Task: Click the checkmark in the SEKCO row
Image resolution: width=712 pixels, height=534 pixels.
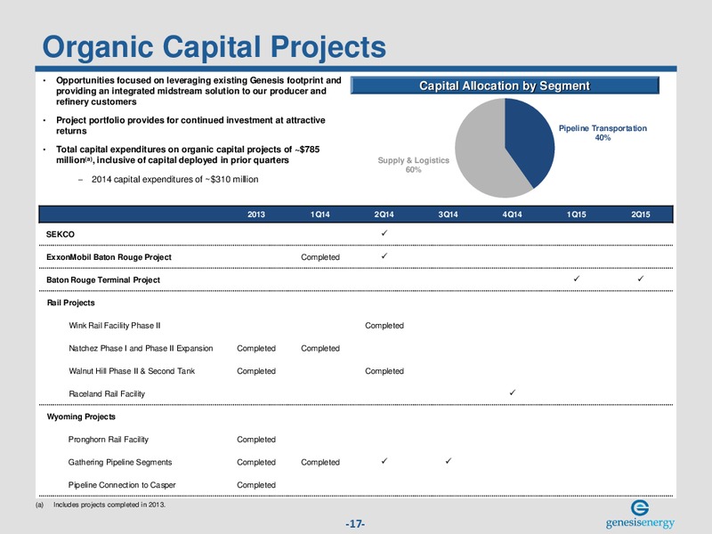Action: tap(384, 233)
